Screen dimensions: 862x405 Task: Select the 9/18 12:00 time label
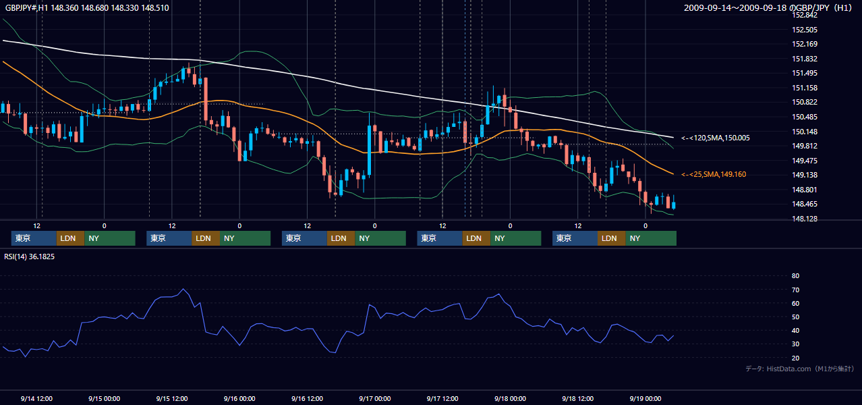577,398
